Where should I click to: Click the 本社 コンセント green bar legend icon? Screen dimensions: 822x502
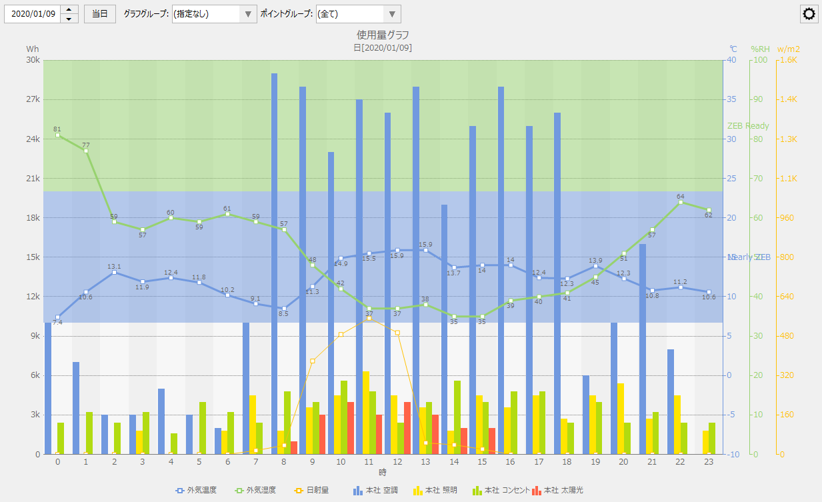[476, 491]
